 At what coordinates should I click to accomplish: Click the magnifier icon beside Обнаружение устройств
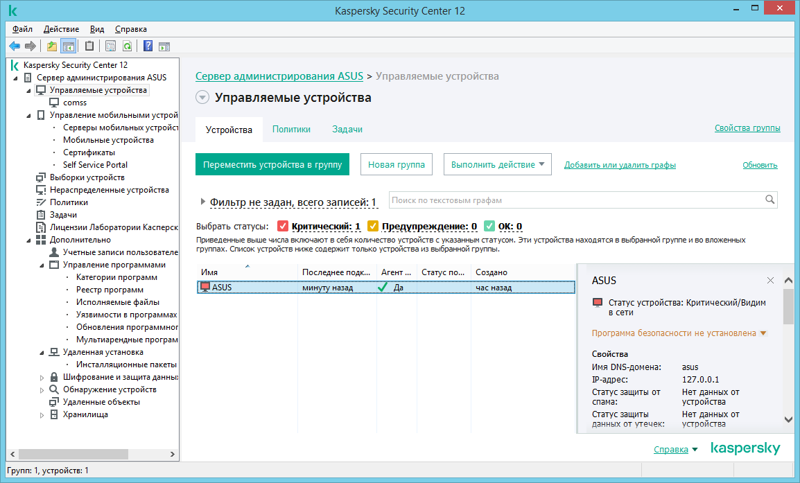(x=54, y=389)
